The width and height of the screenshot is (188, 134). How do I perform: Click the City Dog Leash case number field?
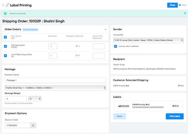pyautogui.click(x=99, y=46)
